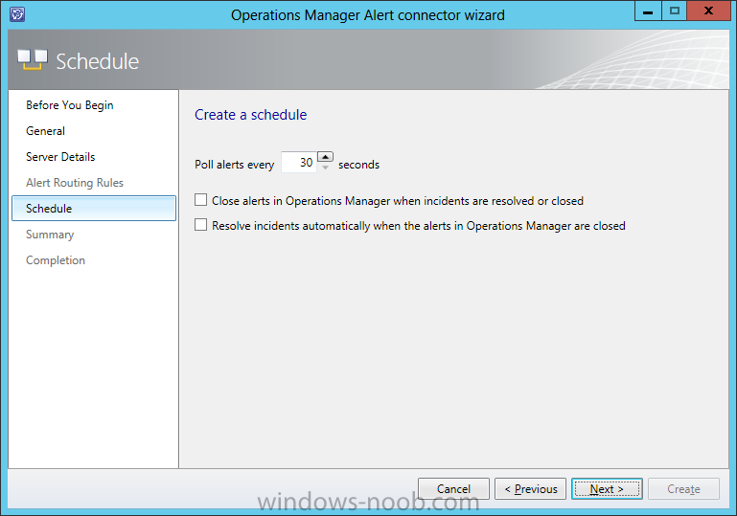Click the 'Create a schedule' heading
This screenshot has width=737, height=516.
pyautogui.click(x=250, y=115)
